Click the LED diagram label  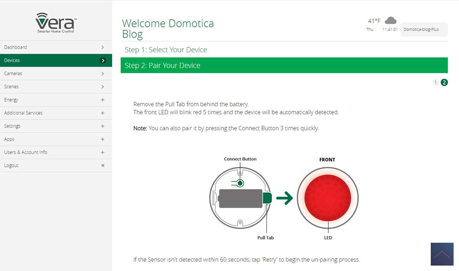point(328,238)
